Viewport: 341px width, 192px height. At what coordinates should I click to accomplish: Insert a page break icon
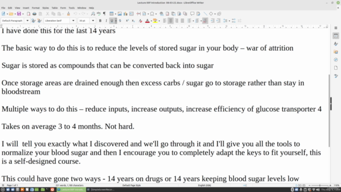(x=139, y=14)
